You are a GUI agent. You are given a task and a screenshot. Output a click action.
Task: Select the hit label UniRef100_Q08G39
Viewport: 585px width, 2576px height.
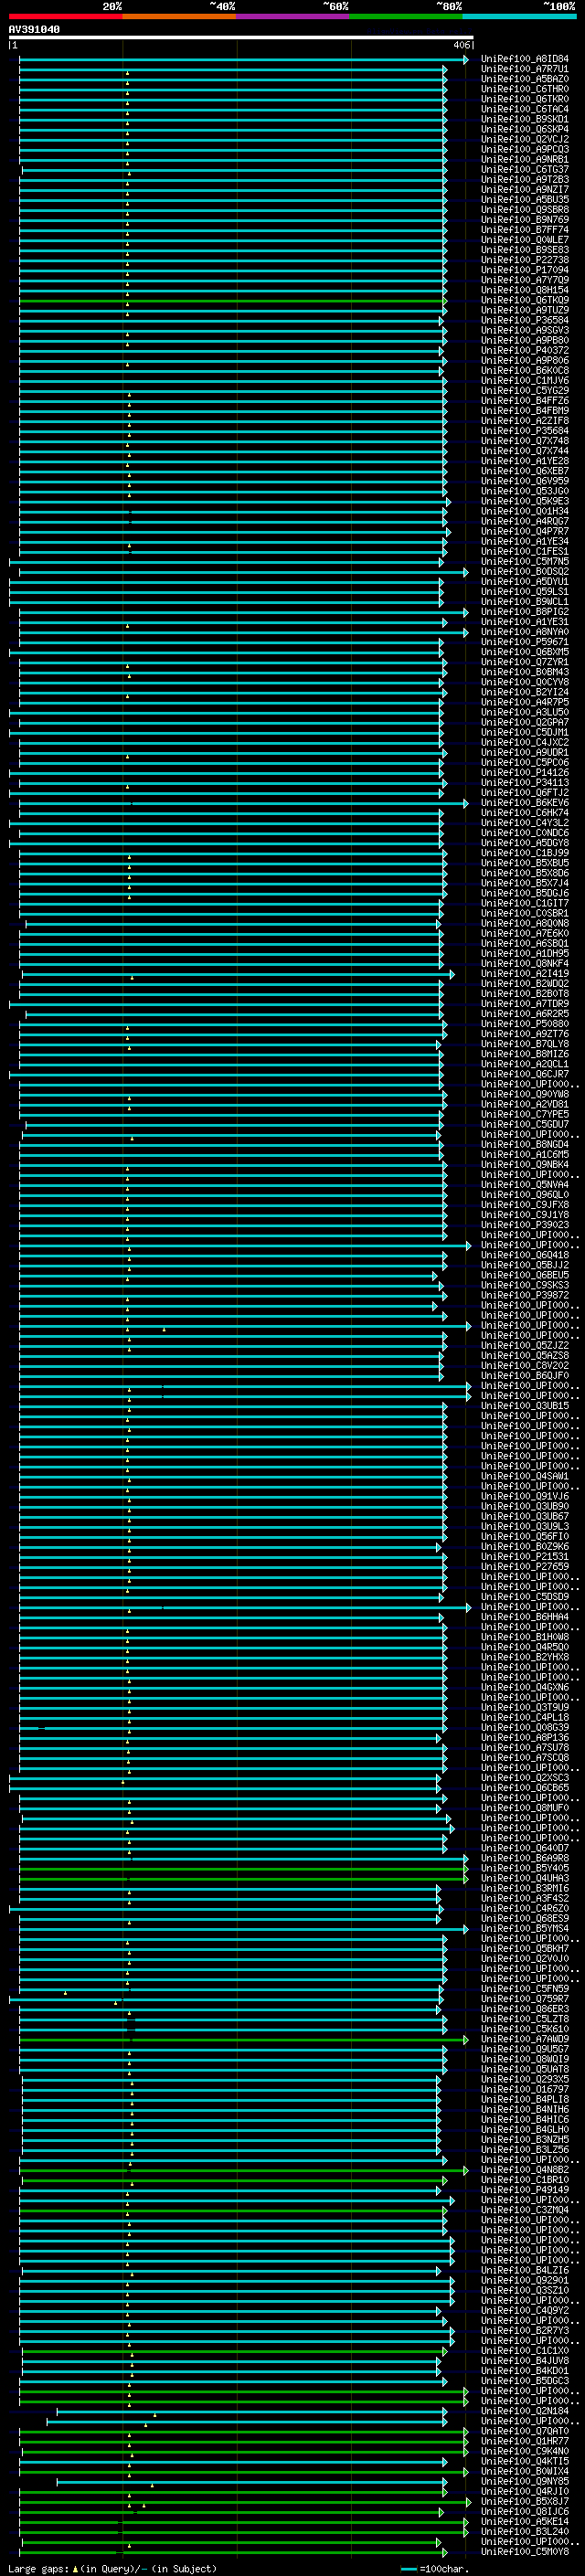click(x=525, y=1727)
